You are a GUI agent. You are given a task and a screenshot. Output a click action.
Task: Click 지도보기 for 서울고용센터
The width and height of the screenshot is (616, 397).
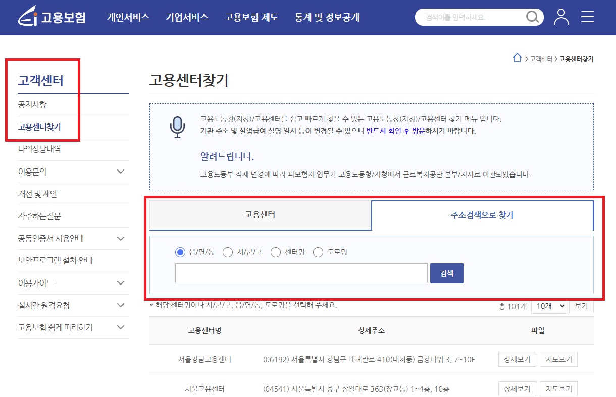click(x=558, y=389)
